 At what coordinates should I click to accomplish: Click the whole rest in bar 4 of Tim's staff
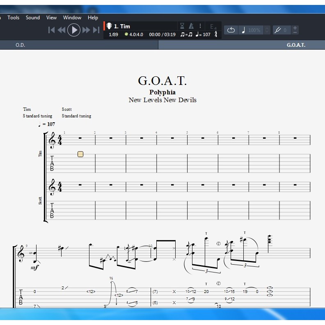pyautogui.click(x=172, y=138)
